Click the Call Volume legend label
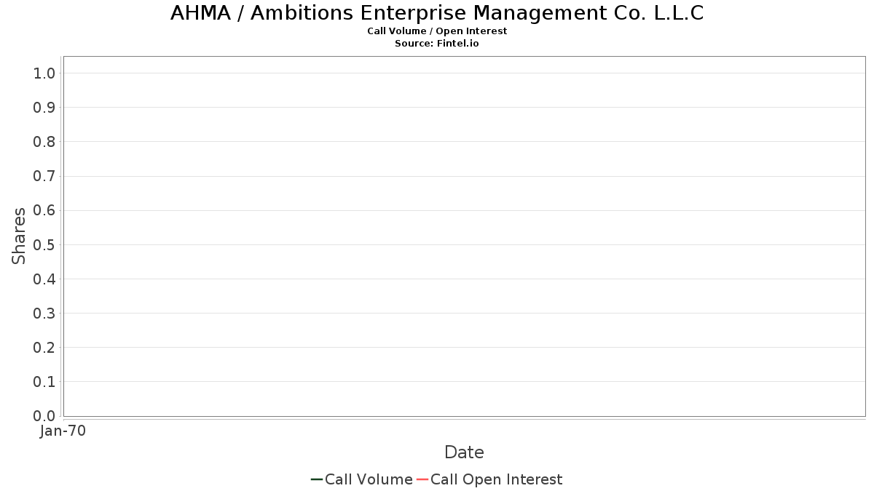Image resolution: width=874 pixels, height=491 pixels. [369, 479]
